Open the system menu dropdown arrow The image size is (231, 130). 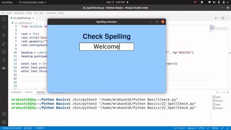[x=227, y=2]
